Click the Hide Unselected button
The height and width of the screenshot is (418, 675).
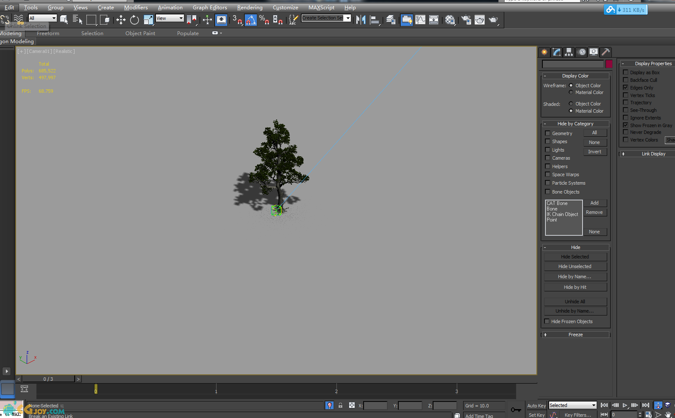[575, 266]
